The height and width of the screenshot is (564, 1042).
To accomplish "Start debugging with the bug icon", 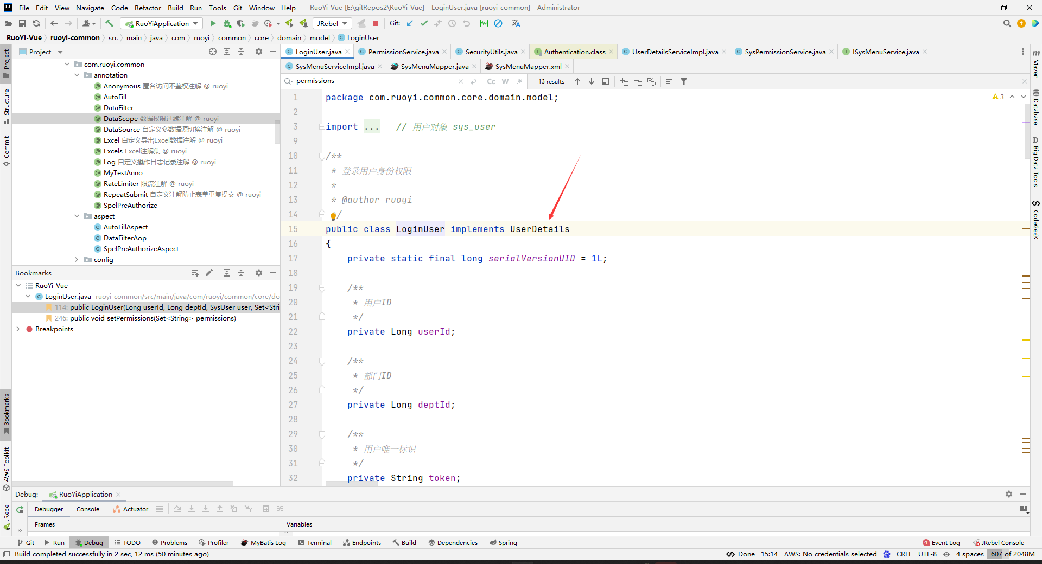I will [x=227, y=23].
